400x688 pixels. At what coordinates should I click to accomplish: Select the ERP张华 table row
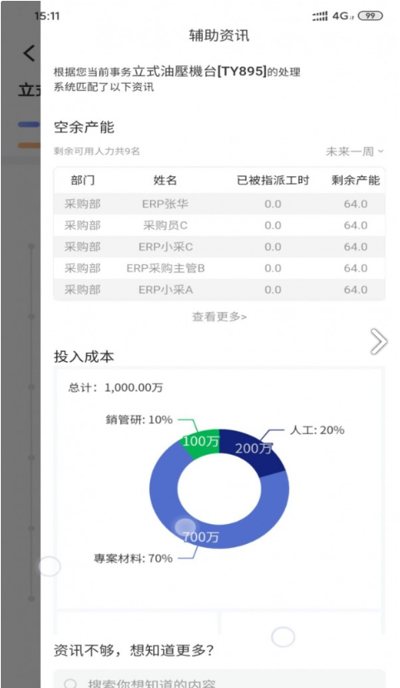pos(219,204)
